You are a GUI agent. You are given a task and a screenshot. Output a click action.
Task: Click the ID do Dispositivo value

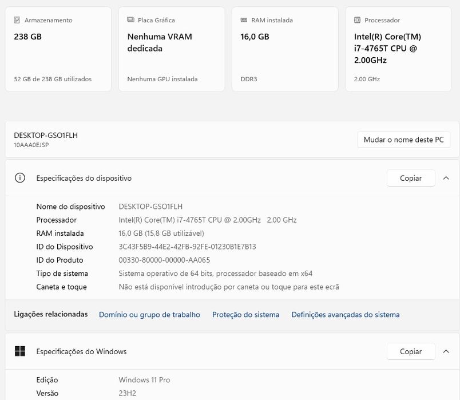tap(187, 247)
